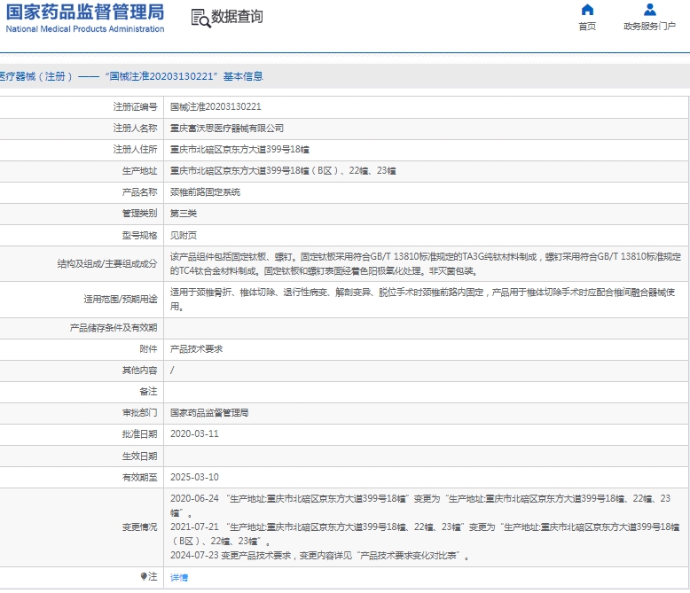
Task: Click the 生产地址 label
Action: coord(139,171)
